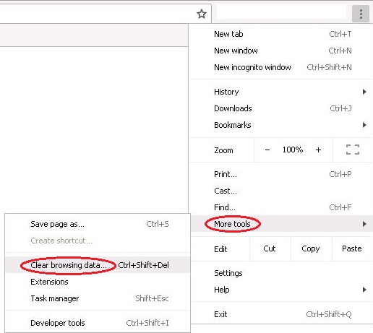
Task: Click the address bar input field
Action: tap(96, 14)
